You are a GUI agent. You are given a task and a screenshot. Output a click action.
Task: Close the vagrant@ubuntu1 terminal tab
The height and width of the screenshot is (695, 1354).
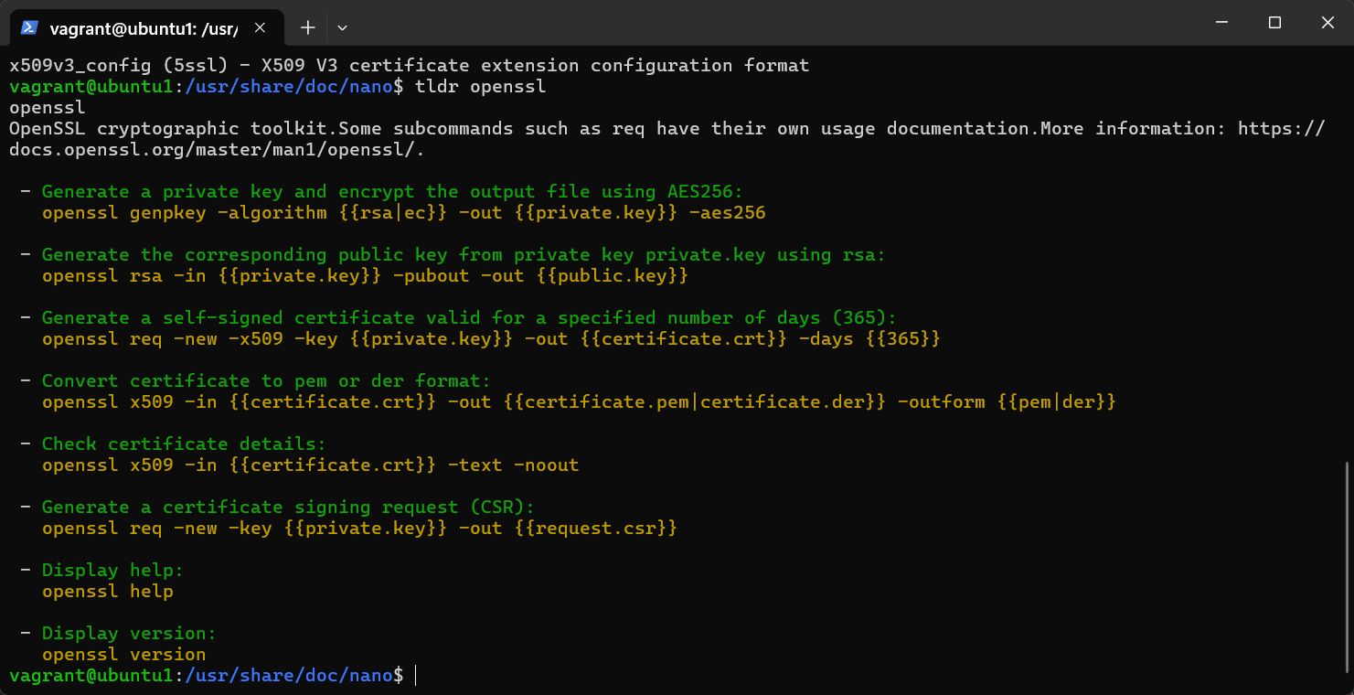pyautogui.click(x=260, y=27)
